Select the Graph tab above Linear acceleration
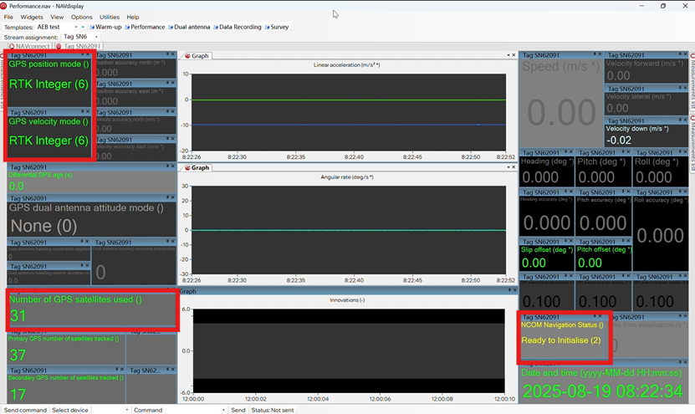The width and height of the screenshot is (695, 414). point(197,56)
